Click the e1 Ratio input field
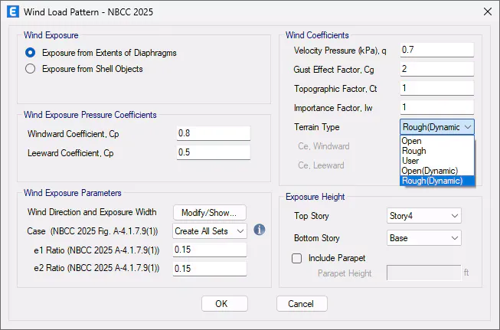Screen dimensions: 500x330 pos(210,250)
